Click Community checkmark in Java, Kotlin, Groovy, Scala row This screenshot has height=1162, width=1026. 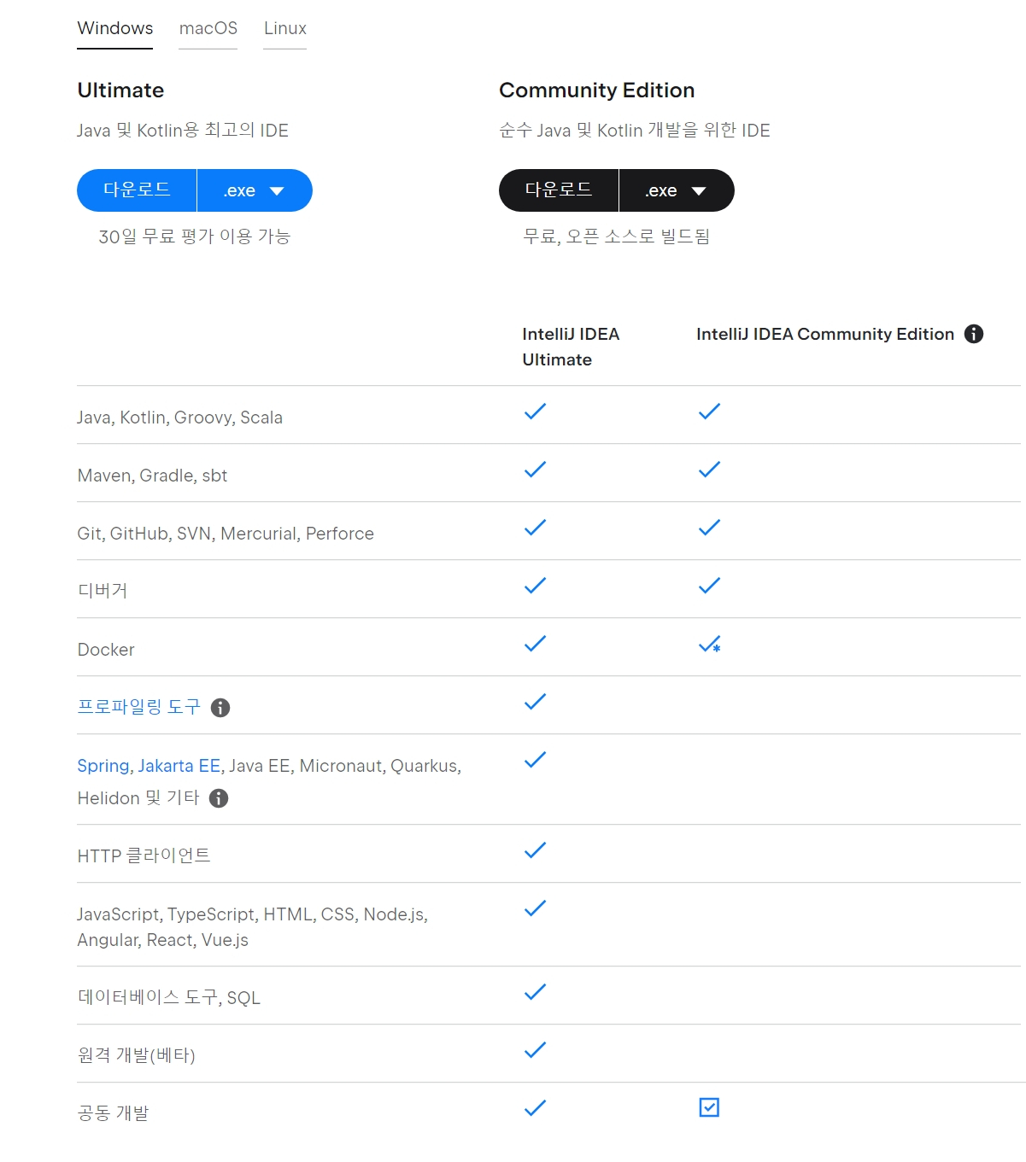click(x=709, y=412)
